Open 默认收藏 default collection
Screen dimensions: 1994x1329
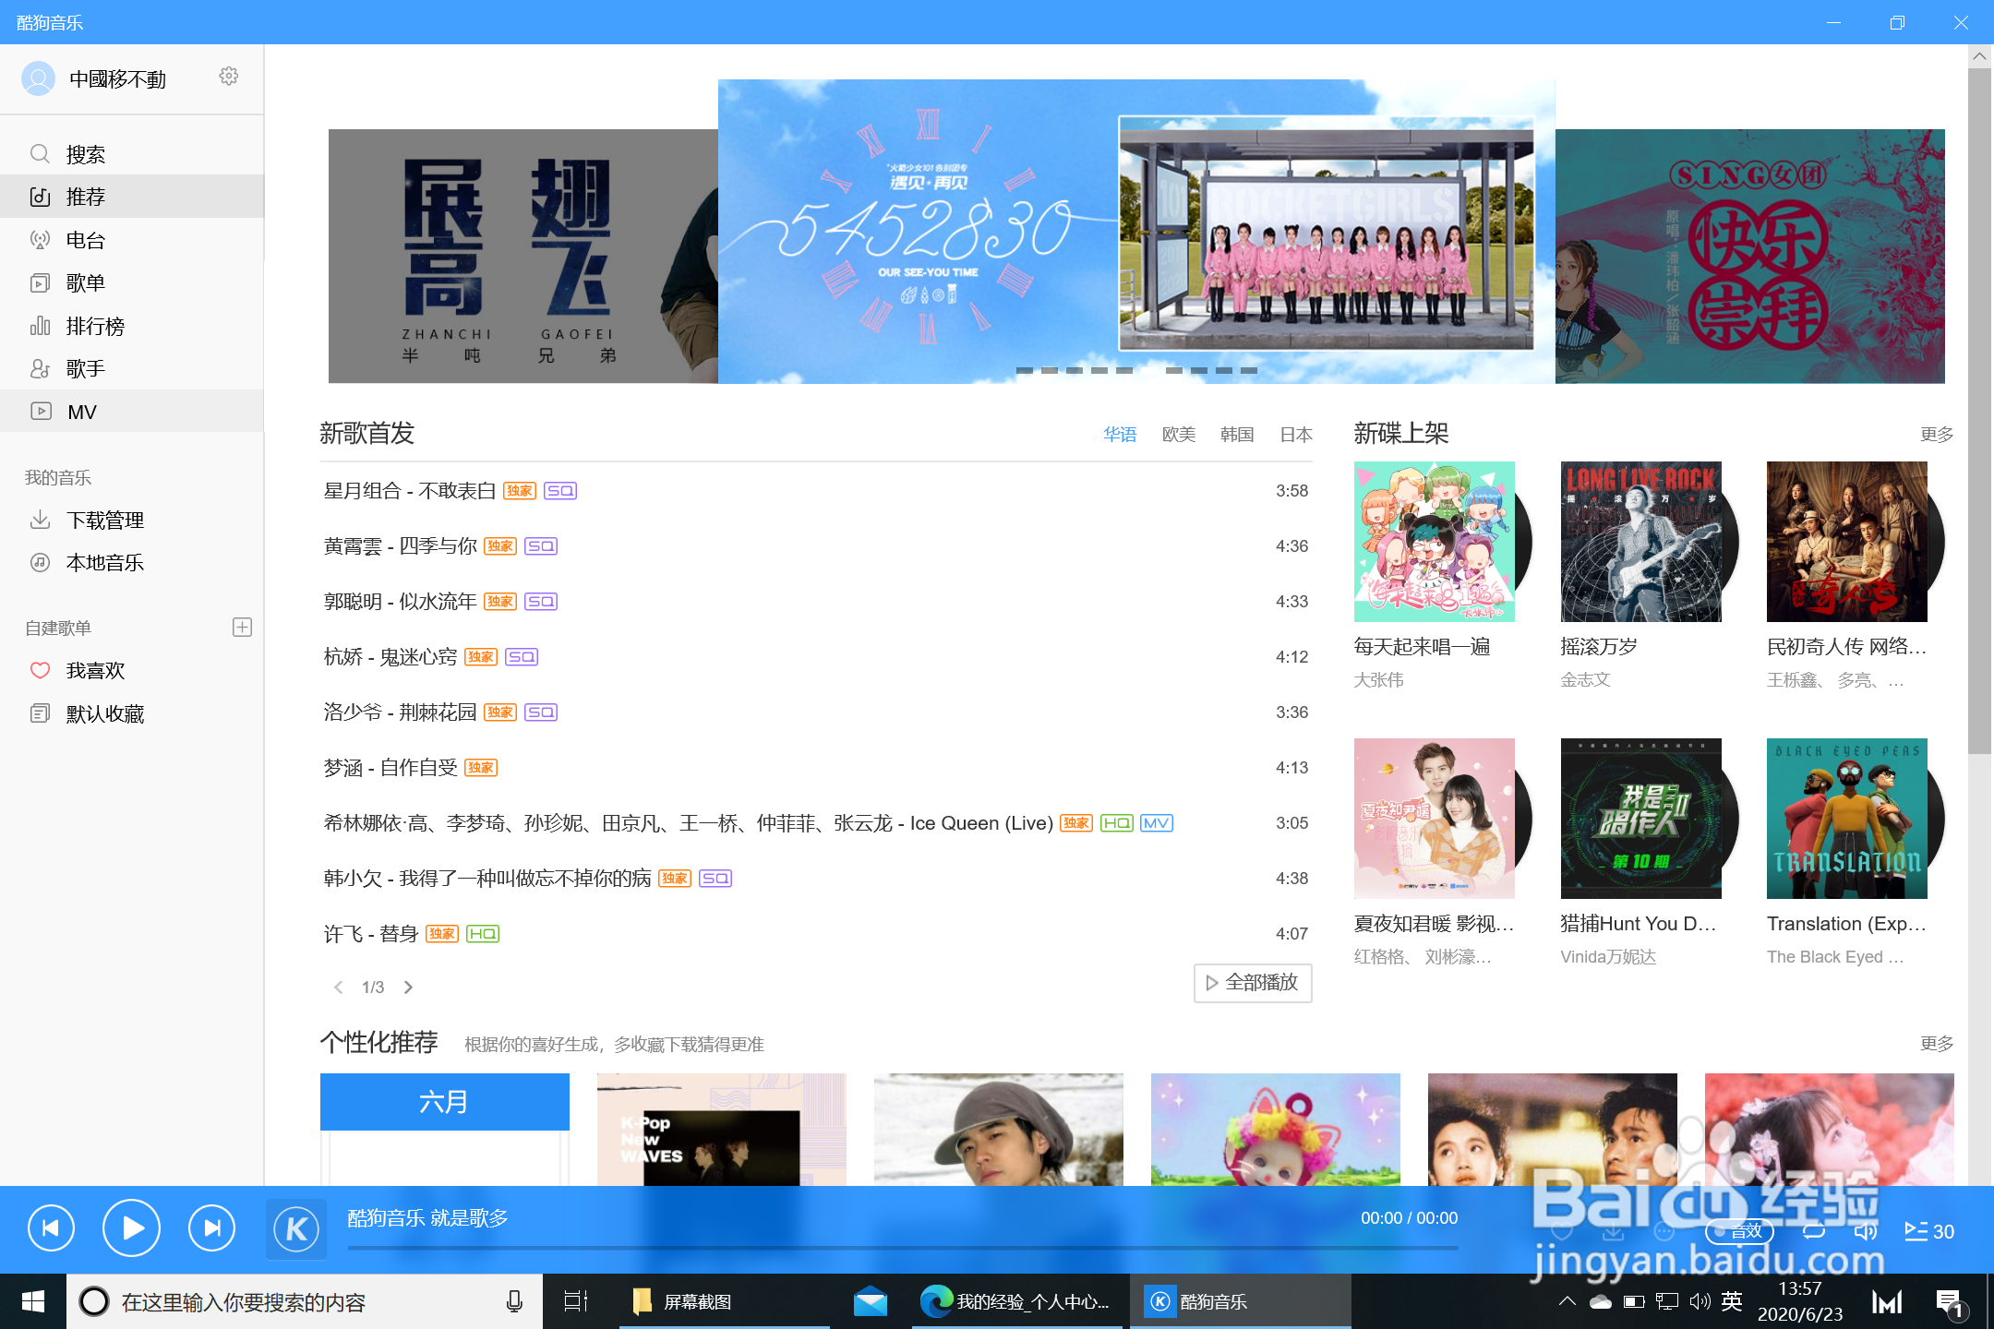132,713
